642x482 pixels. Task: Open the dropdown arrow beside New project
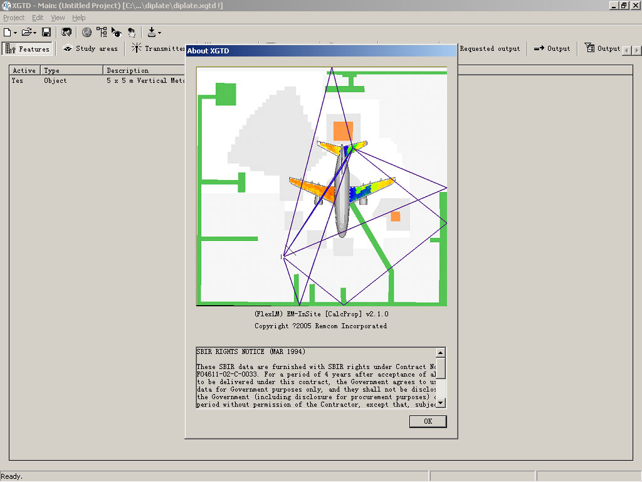coord(15,33)
